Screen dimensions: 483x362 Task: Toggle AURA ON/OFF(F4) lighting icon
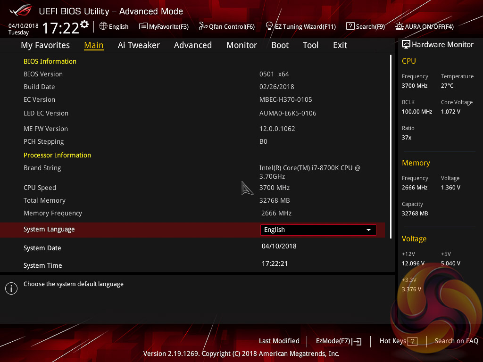[400, 26]
